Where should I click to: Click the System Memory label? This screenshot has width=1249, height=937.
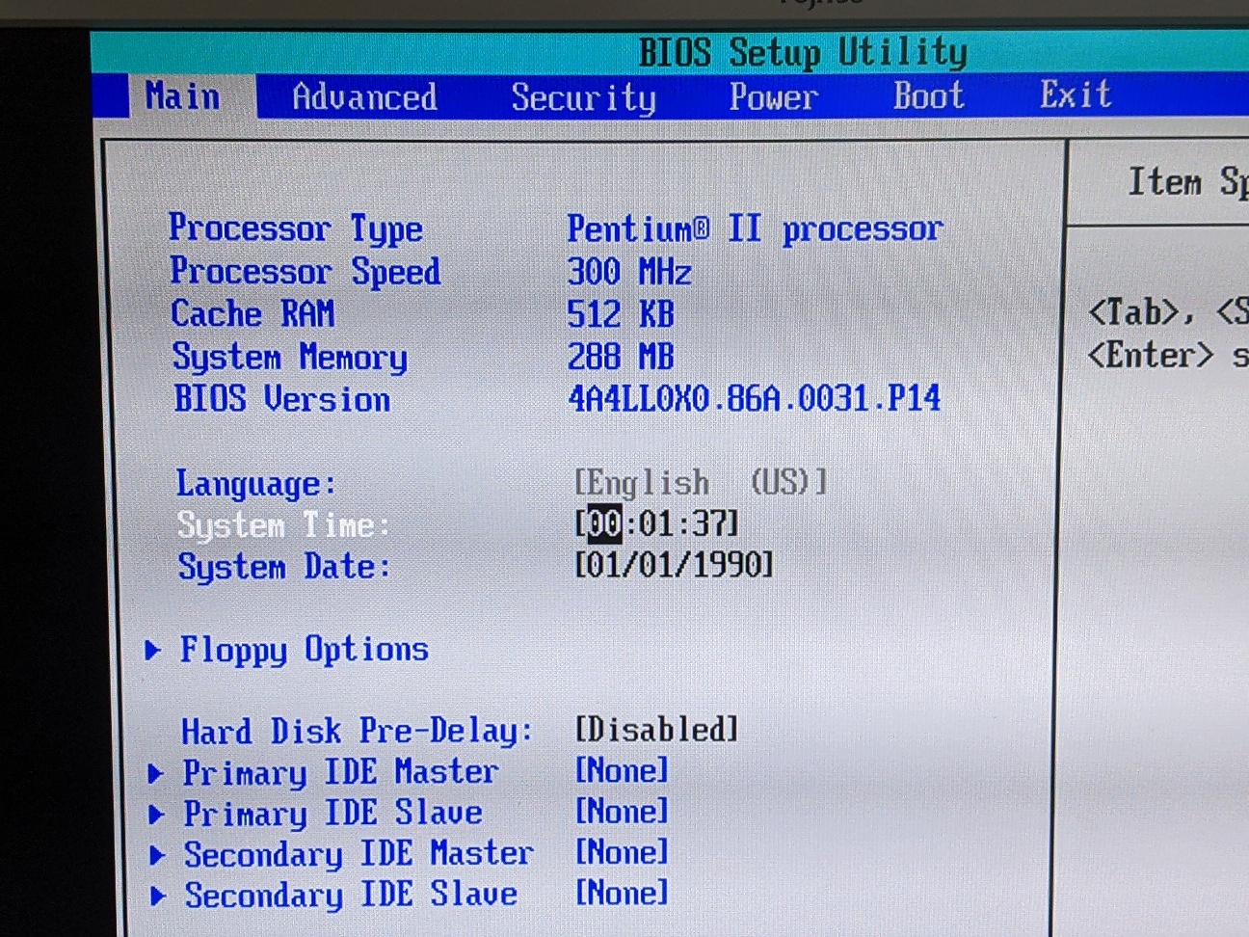coord(290,358)
